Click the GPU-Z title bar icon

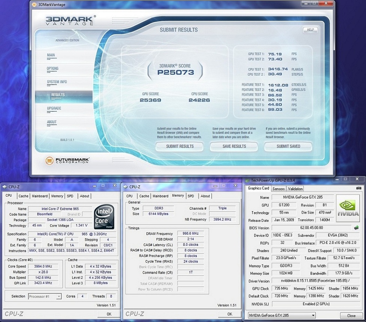(247, 180)
